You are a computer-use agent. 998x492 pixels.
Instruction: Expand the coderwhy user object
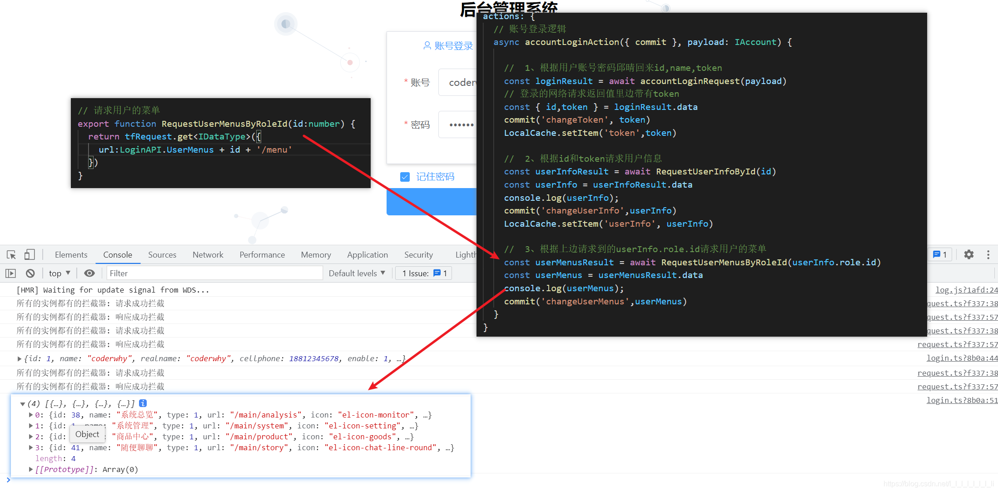point(20,359)
